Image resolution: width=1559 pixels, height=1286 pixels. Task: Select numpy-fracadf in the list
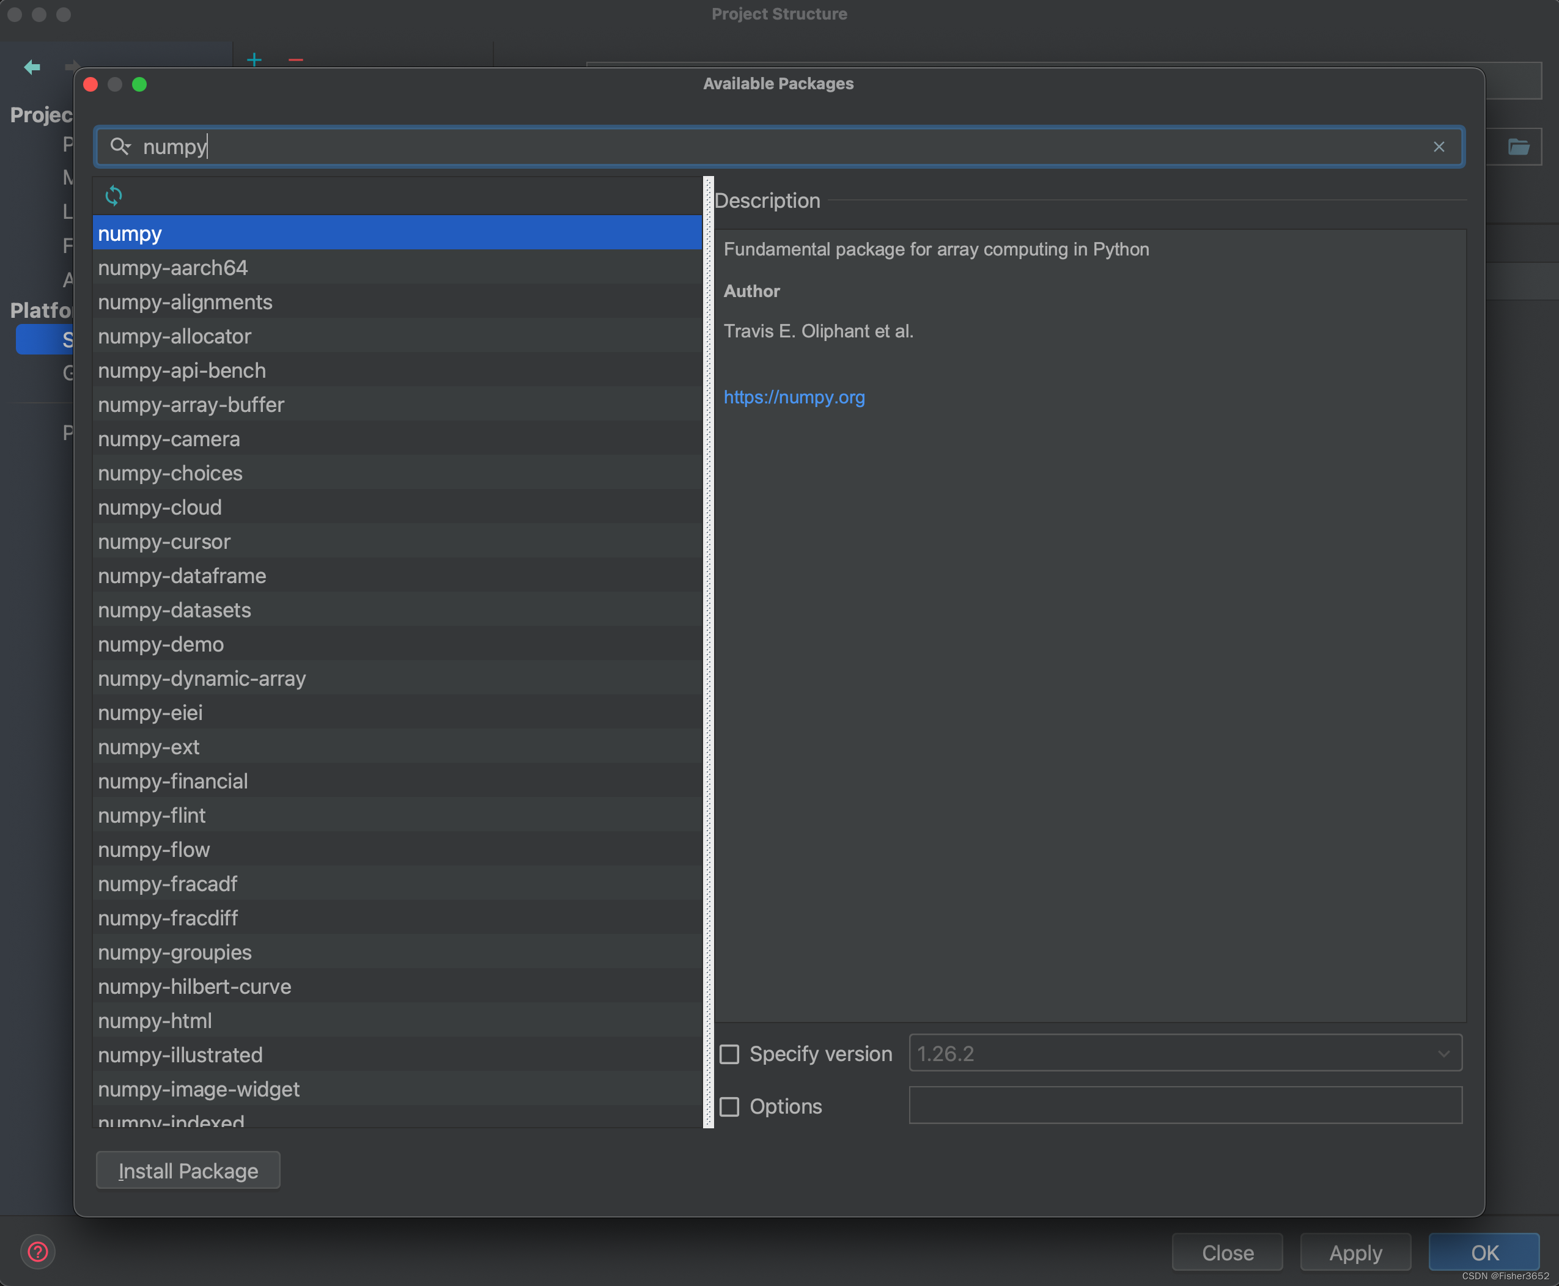(x=397, y=884)
